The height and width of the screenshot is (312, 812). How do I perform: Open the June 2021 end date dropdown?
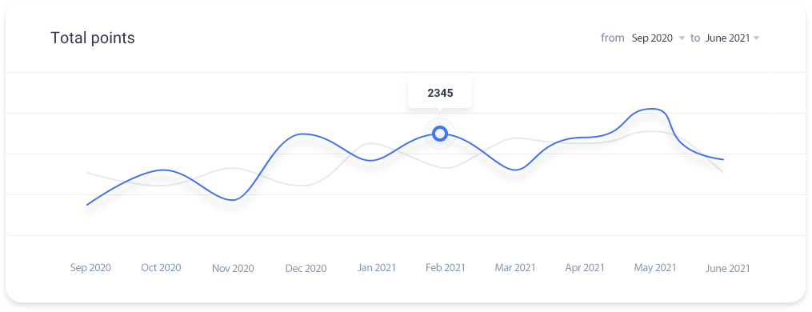[732, 38]
